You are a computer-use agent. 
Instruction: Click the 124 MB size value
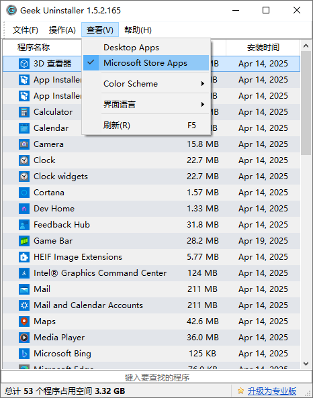202,273
